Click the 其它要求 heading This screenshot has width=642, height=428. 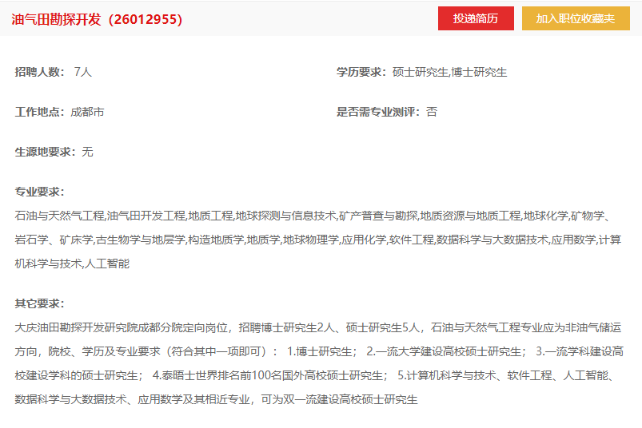[39, 303]
